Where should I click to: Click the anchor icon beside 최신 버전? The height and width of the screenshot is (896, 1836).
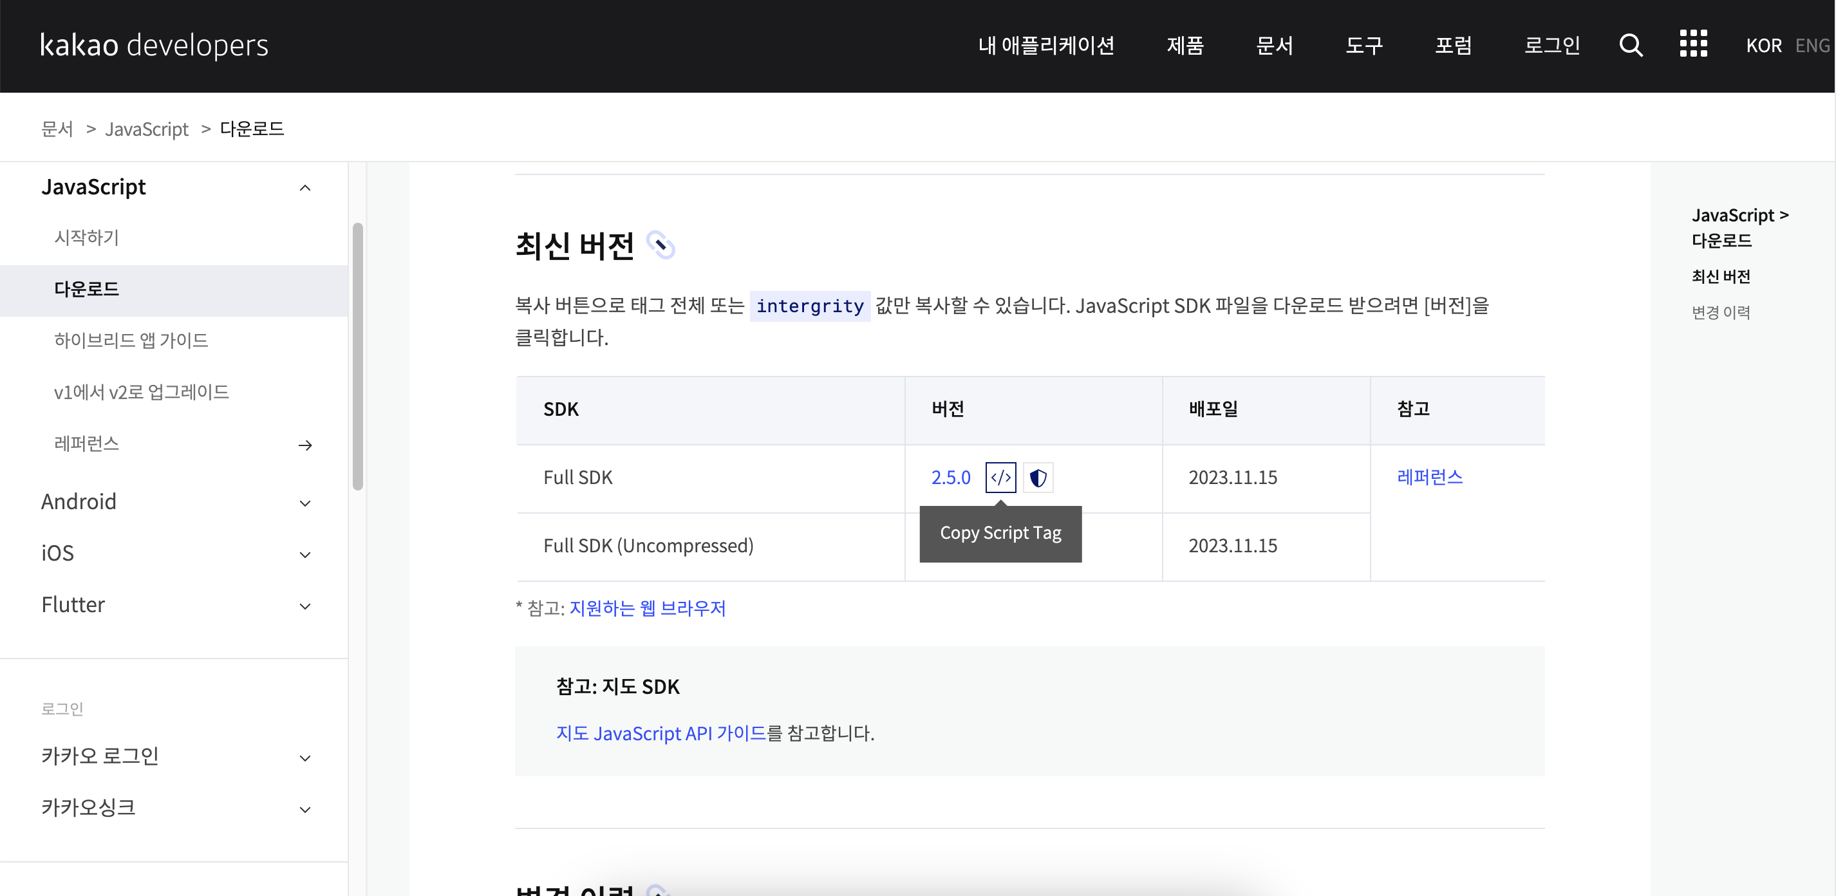point(663,246)
